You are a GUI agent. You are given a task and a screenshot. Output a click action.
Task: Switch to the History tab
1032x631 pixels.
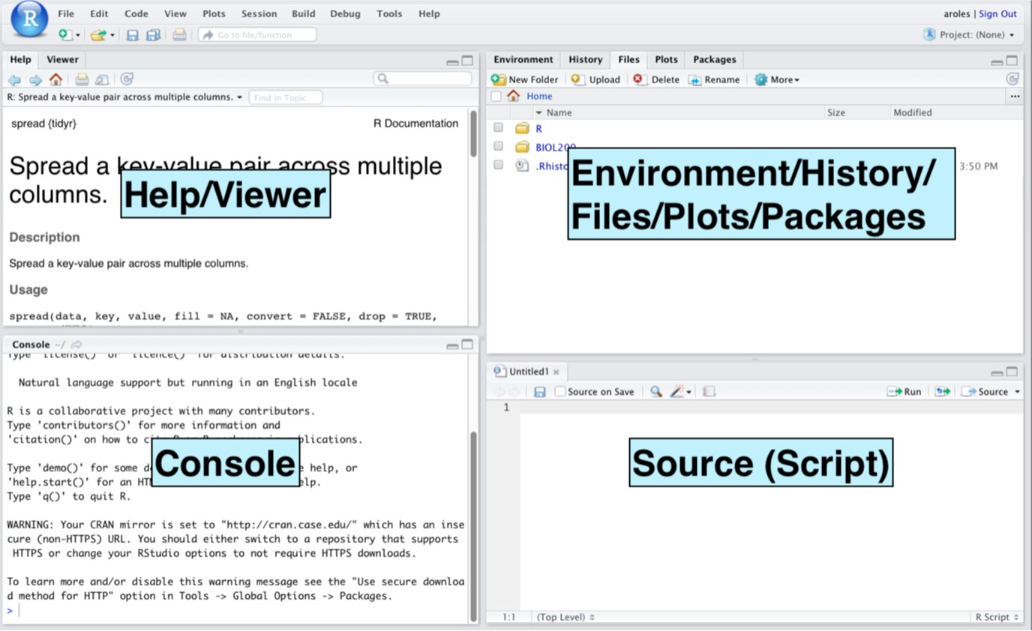[x=585, y=60]
